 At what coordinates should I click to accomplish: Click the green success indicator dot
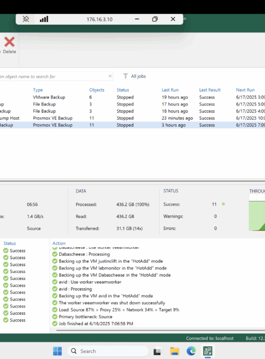224,204
